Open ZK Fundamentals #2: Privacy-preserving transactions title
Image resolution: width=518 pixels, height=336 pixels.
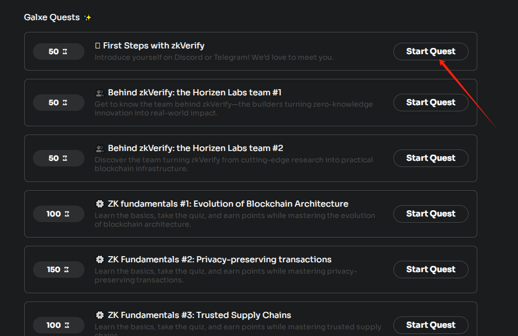(x=220, y=259)
